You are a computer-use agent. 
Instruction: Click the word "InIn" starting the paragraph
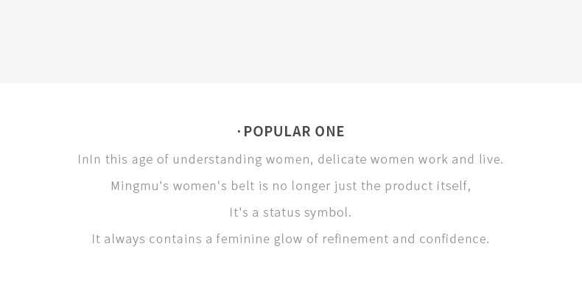pos(89,159)
